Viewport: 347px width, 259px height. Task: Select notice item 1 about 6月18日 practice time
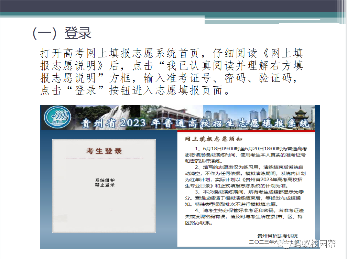(x=246, y=154)
